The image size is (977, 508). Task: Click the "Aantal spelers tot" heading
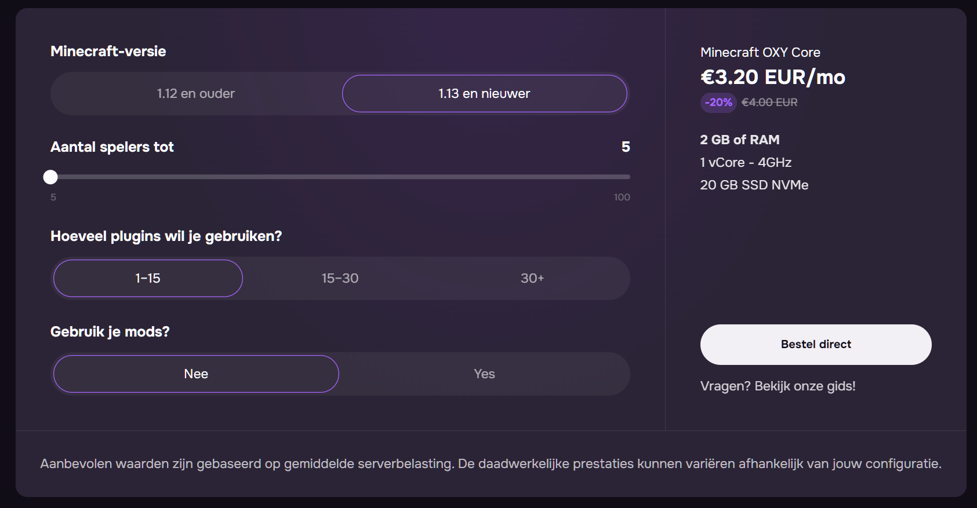click(112, 147)
